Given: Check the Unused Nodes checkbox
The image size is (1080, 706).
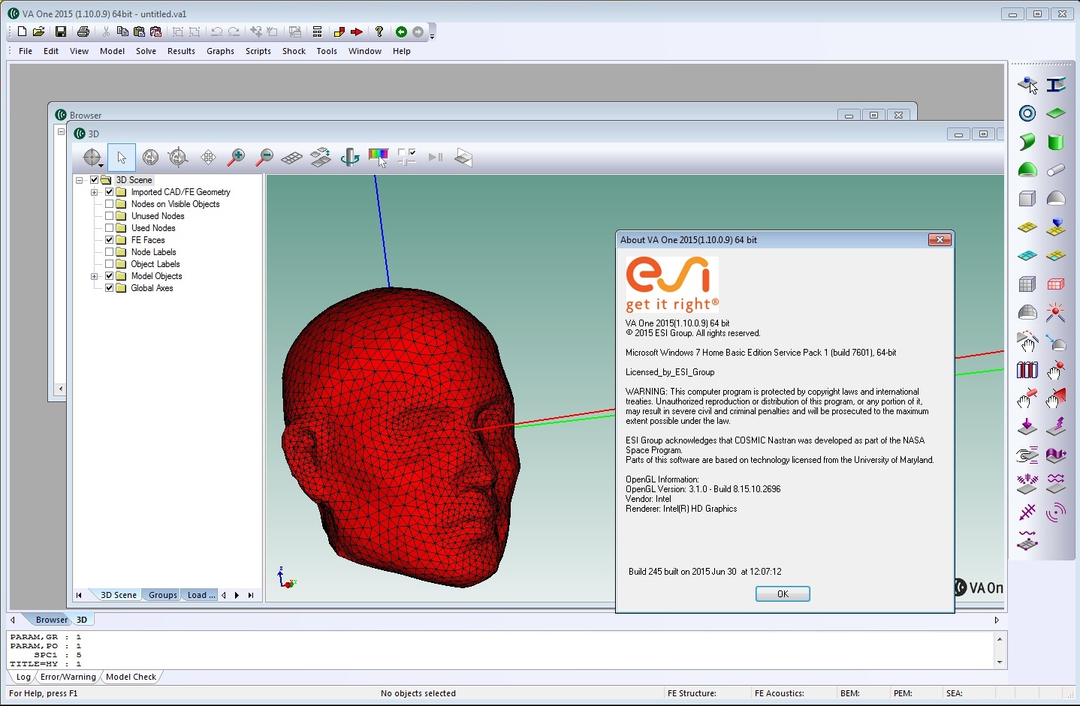Looking at the screenshot, I should (110, 216).
